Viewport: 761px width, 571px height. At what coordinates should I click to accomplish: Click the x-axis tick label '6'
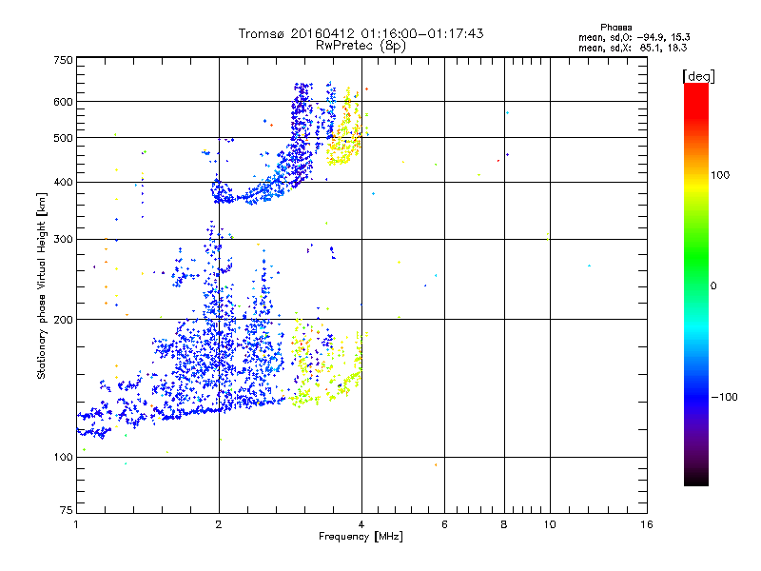point(444,524)
